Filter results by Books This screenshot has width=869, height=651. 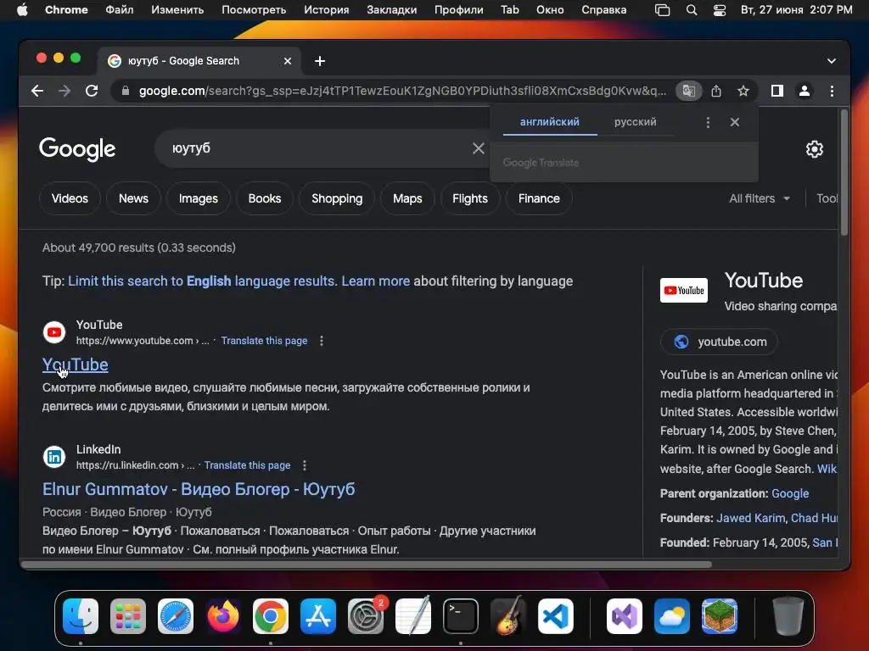click(x=265, y=198)
